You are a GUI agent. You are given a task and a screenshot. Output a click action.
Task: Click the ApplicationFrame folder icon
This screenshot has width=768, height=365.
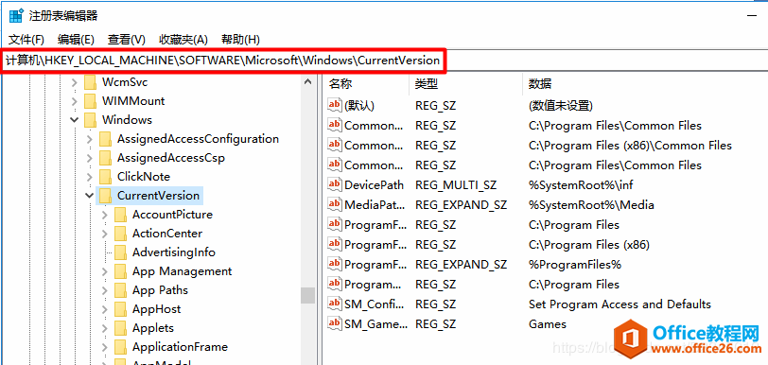point(120,347)
